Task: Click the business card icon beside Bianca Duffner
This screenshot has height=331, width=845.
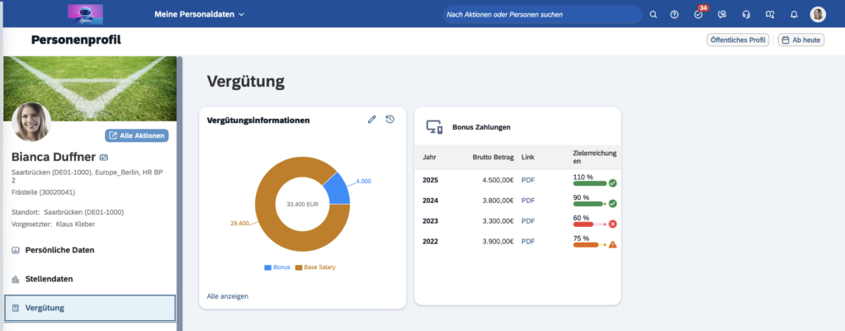Action: coord(104,157)
